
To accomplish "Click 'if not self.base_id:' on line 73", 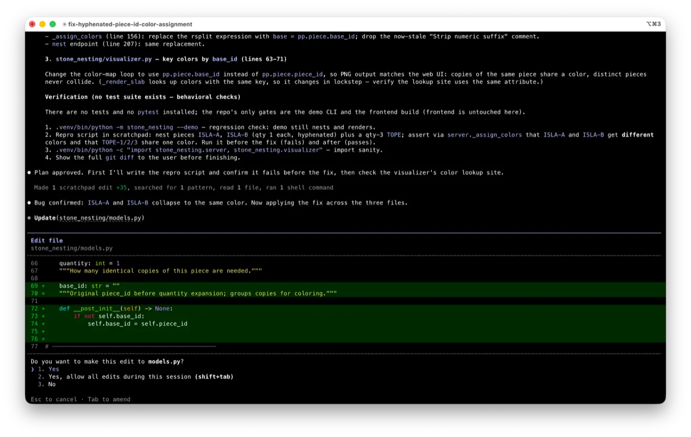I will tap(109, 316).
